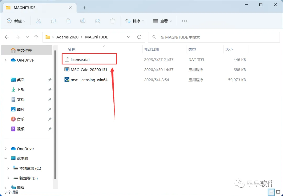Click Adams 2020 in breadcrumb path

[67, 37]
